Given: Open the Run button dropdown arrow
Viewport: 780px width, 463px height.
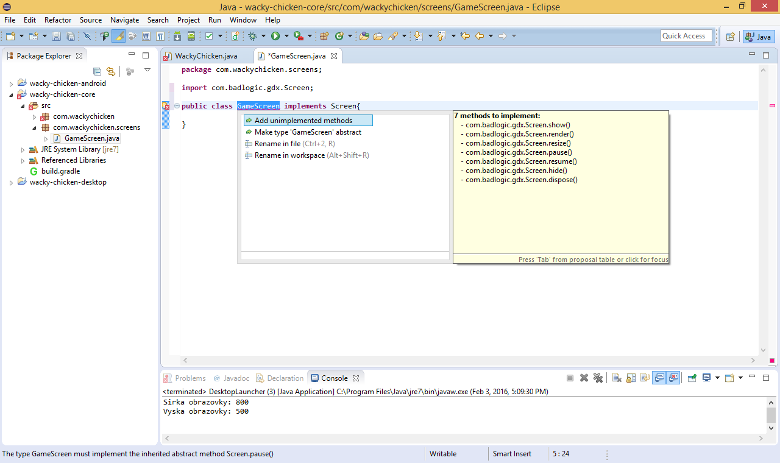Looking at the screenshot, I should tap(285, 37).
